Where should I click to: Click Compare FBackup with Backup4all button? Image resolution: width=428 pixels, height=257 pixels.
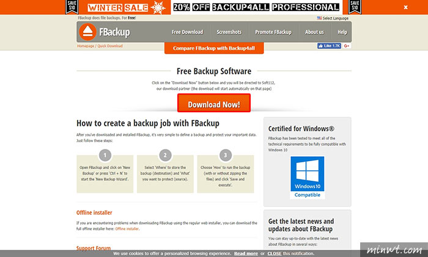click(214, 48)
